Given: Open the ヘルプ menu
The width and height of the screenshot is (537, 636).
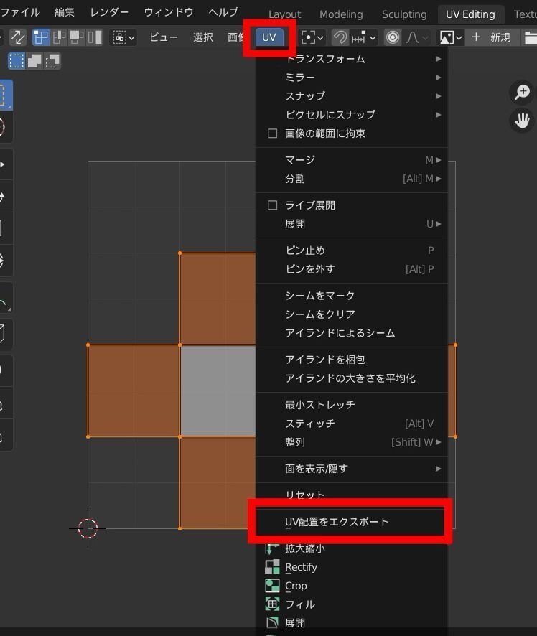Looking at the screenshot, I should click(x=223, y=12).
